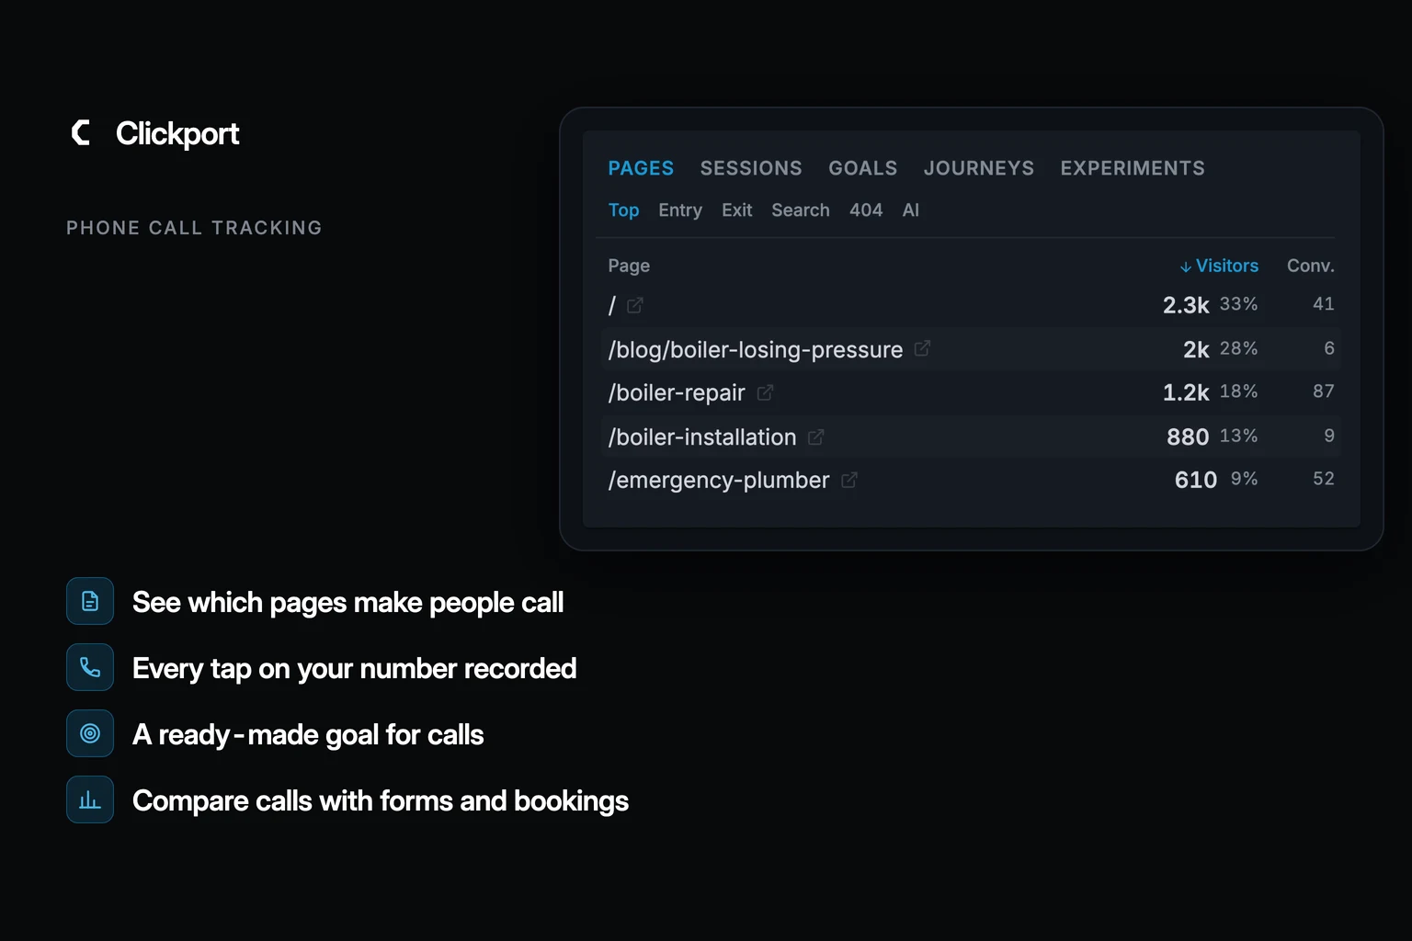Click the sort arrow next to Visitors
The height and width of the screenshot is (941, 1412).
[1186, 266]
